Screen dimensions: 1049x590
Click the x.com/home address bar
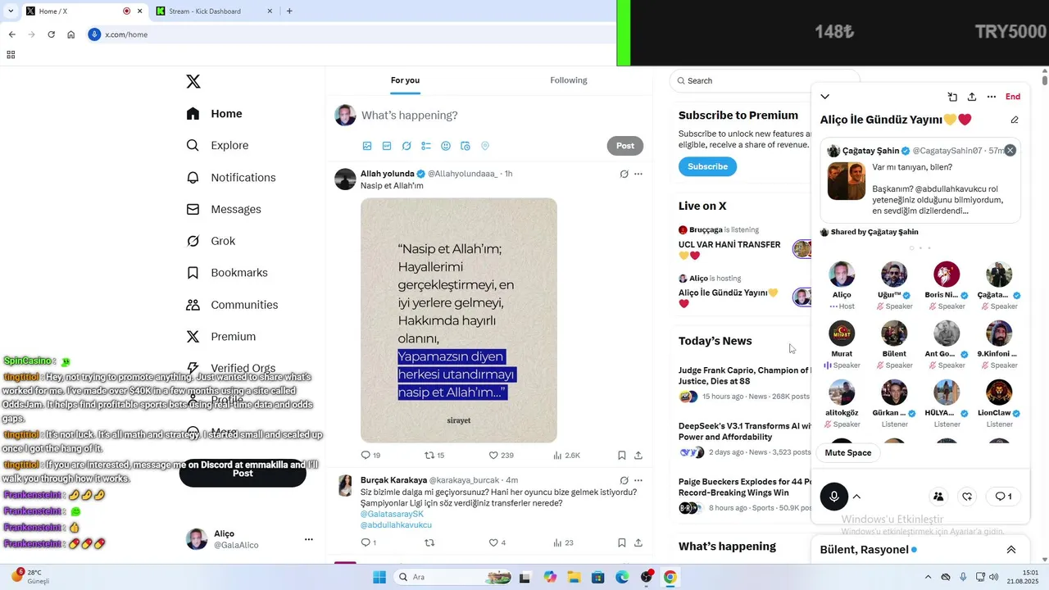[x=351, y=34]
